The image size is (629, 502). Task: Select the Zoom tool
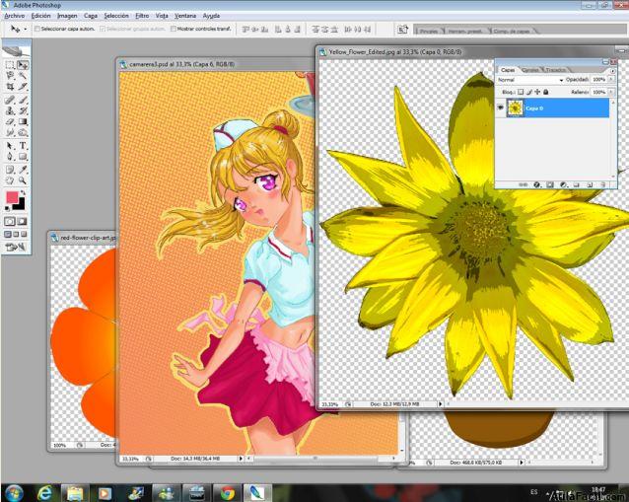[x=23, y=180]
